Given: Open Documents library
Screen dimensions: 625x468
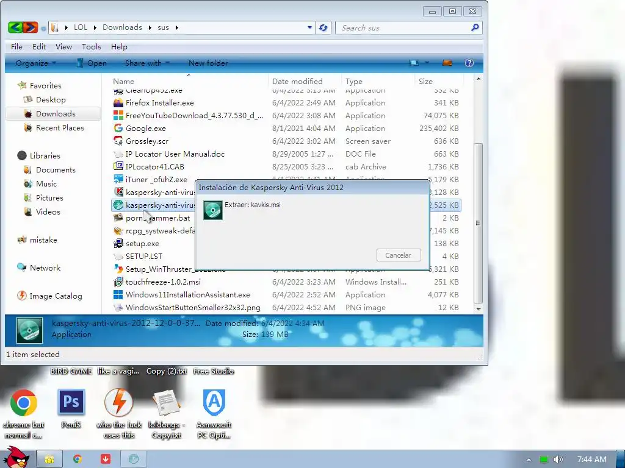Looking at the screenshot, I should coord(56,169).
